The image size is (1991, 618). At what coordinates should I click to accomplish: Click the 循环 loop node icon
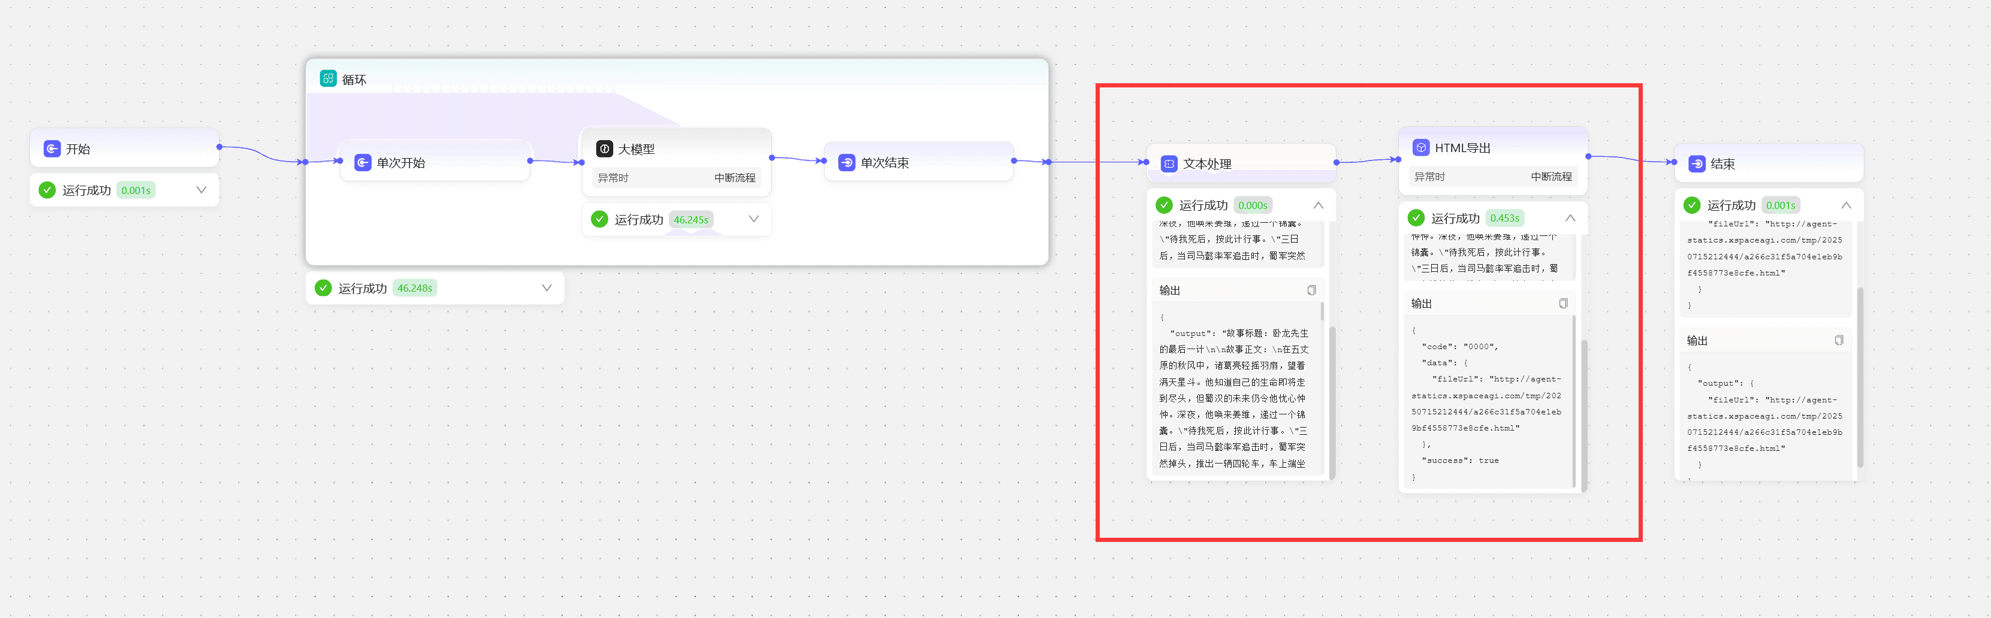coord(328,78)
